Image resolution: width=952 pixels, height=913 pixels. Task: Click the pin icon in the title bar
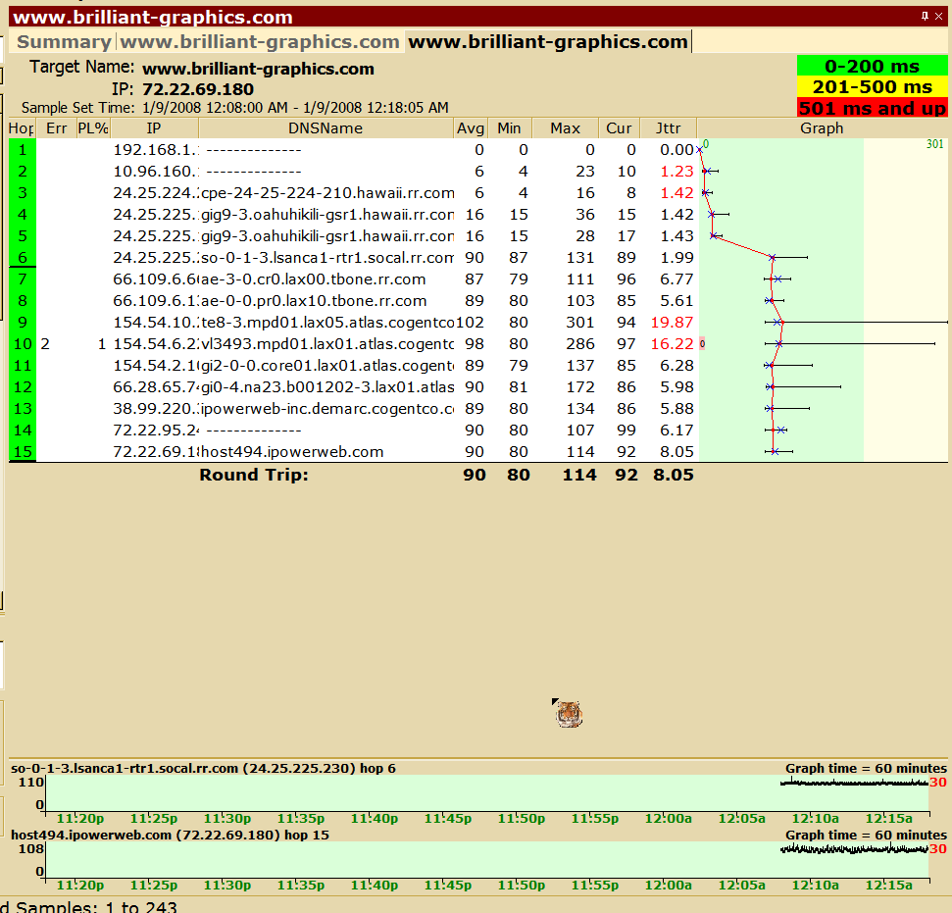(926, 17)
